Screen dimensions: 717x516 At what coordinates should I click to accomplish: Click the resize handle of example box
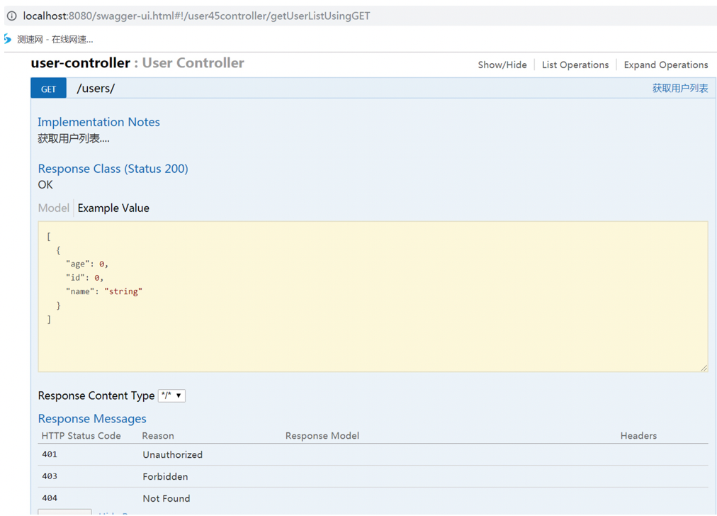pos(704,368)
